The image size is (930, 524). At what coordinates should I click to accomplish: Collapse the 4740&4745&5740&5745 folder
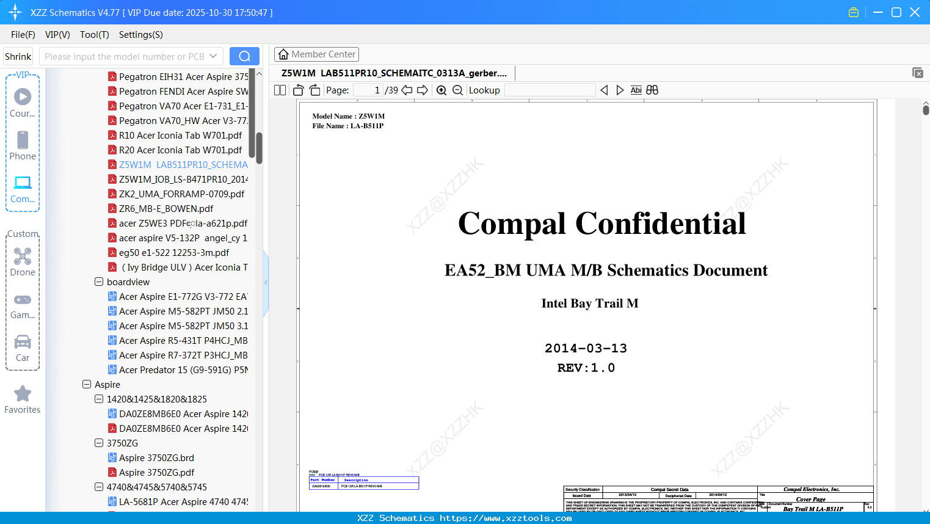(x=99, y=487)
